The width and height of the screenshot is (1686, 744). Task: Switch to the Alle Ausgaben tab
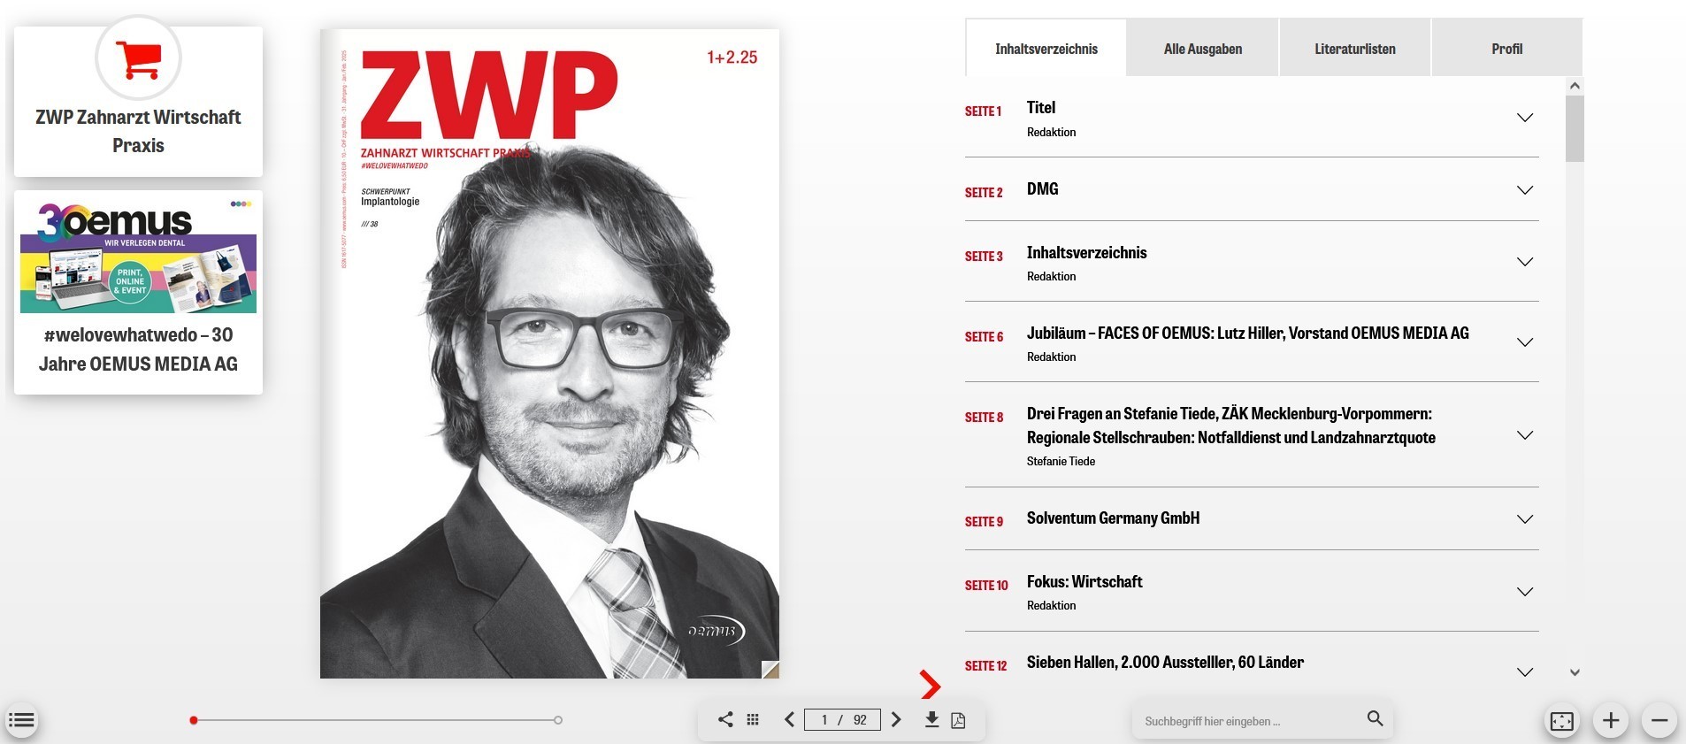tap(1203, 49)
